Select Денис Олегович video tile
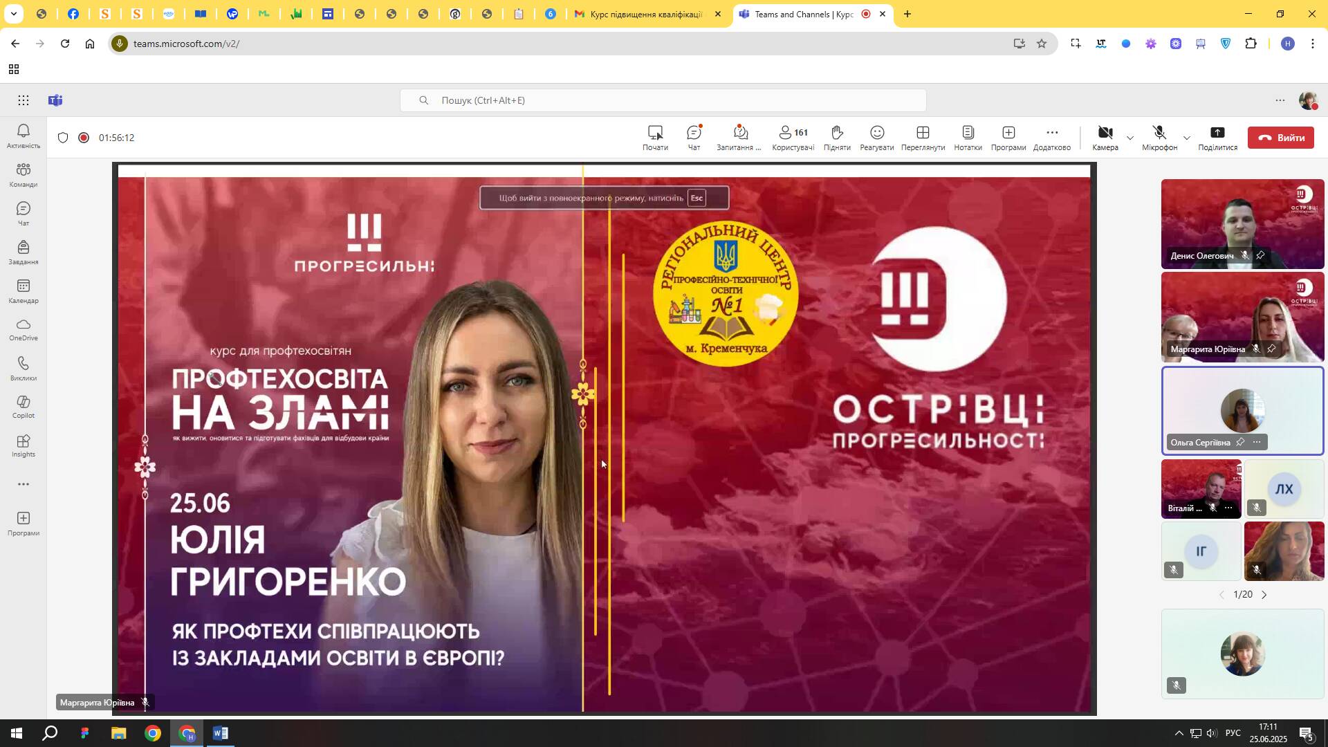1328x747 pixels. (1242, 223)
